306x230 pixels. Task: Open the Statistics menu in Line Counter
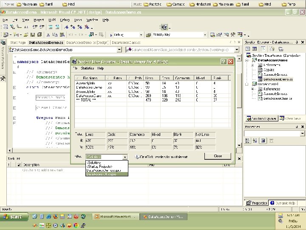pyautogui.click(x=88, y=68)
